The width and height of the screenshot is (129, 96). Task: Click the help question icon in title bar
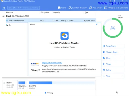tap(114, 1)
